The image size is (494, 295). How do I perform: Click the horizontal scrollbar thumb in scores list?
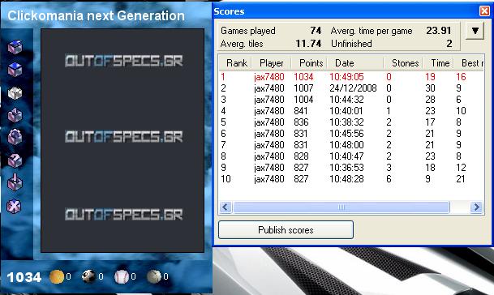342,207
